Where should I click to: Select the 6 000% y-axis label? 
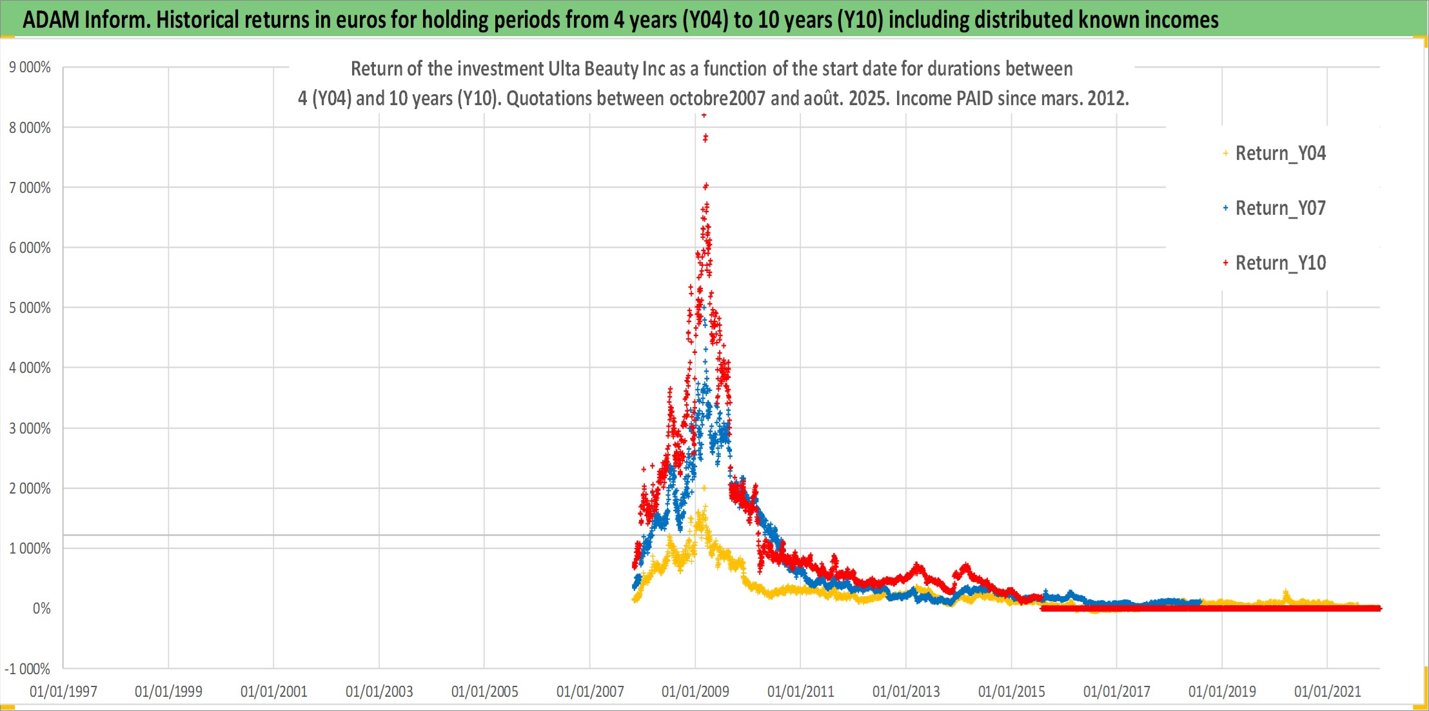pos(30,248)
